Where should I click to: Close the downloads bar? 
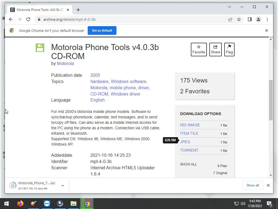(x=268, y=185)
